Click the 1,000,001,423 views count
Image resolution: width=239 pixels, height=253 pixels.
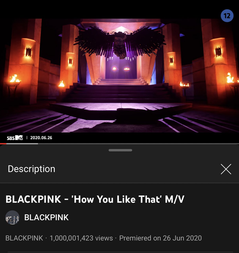(x=81, y=238)
